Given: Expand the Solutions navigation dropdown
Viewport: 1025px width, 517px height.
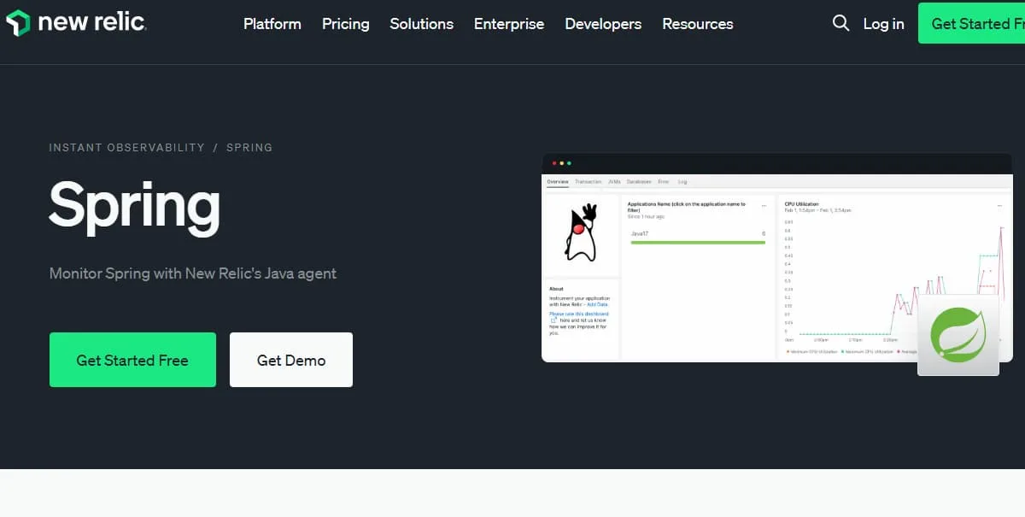Looking at the screenshot, I should point(421,24).
